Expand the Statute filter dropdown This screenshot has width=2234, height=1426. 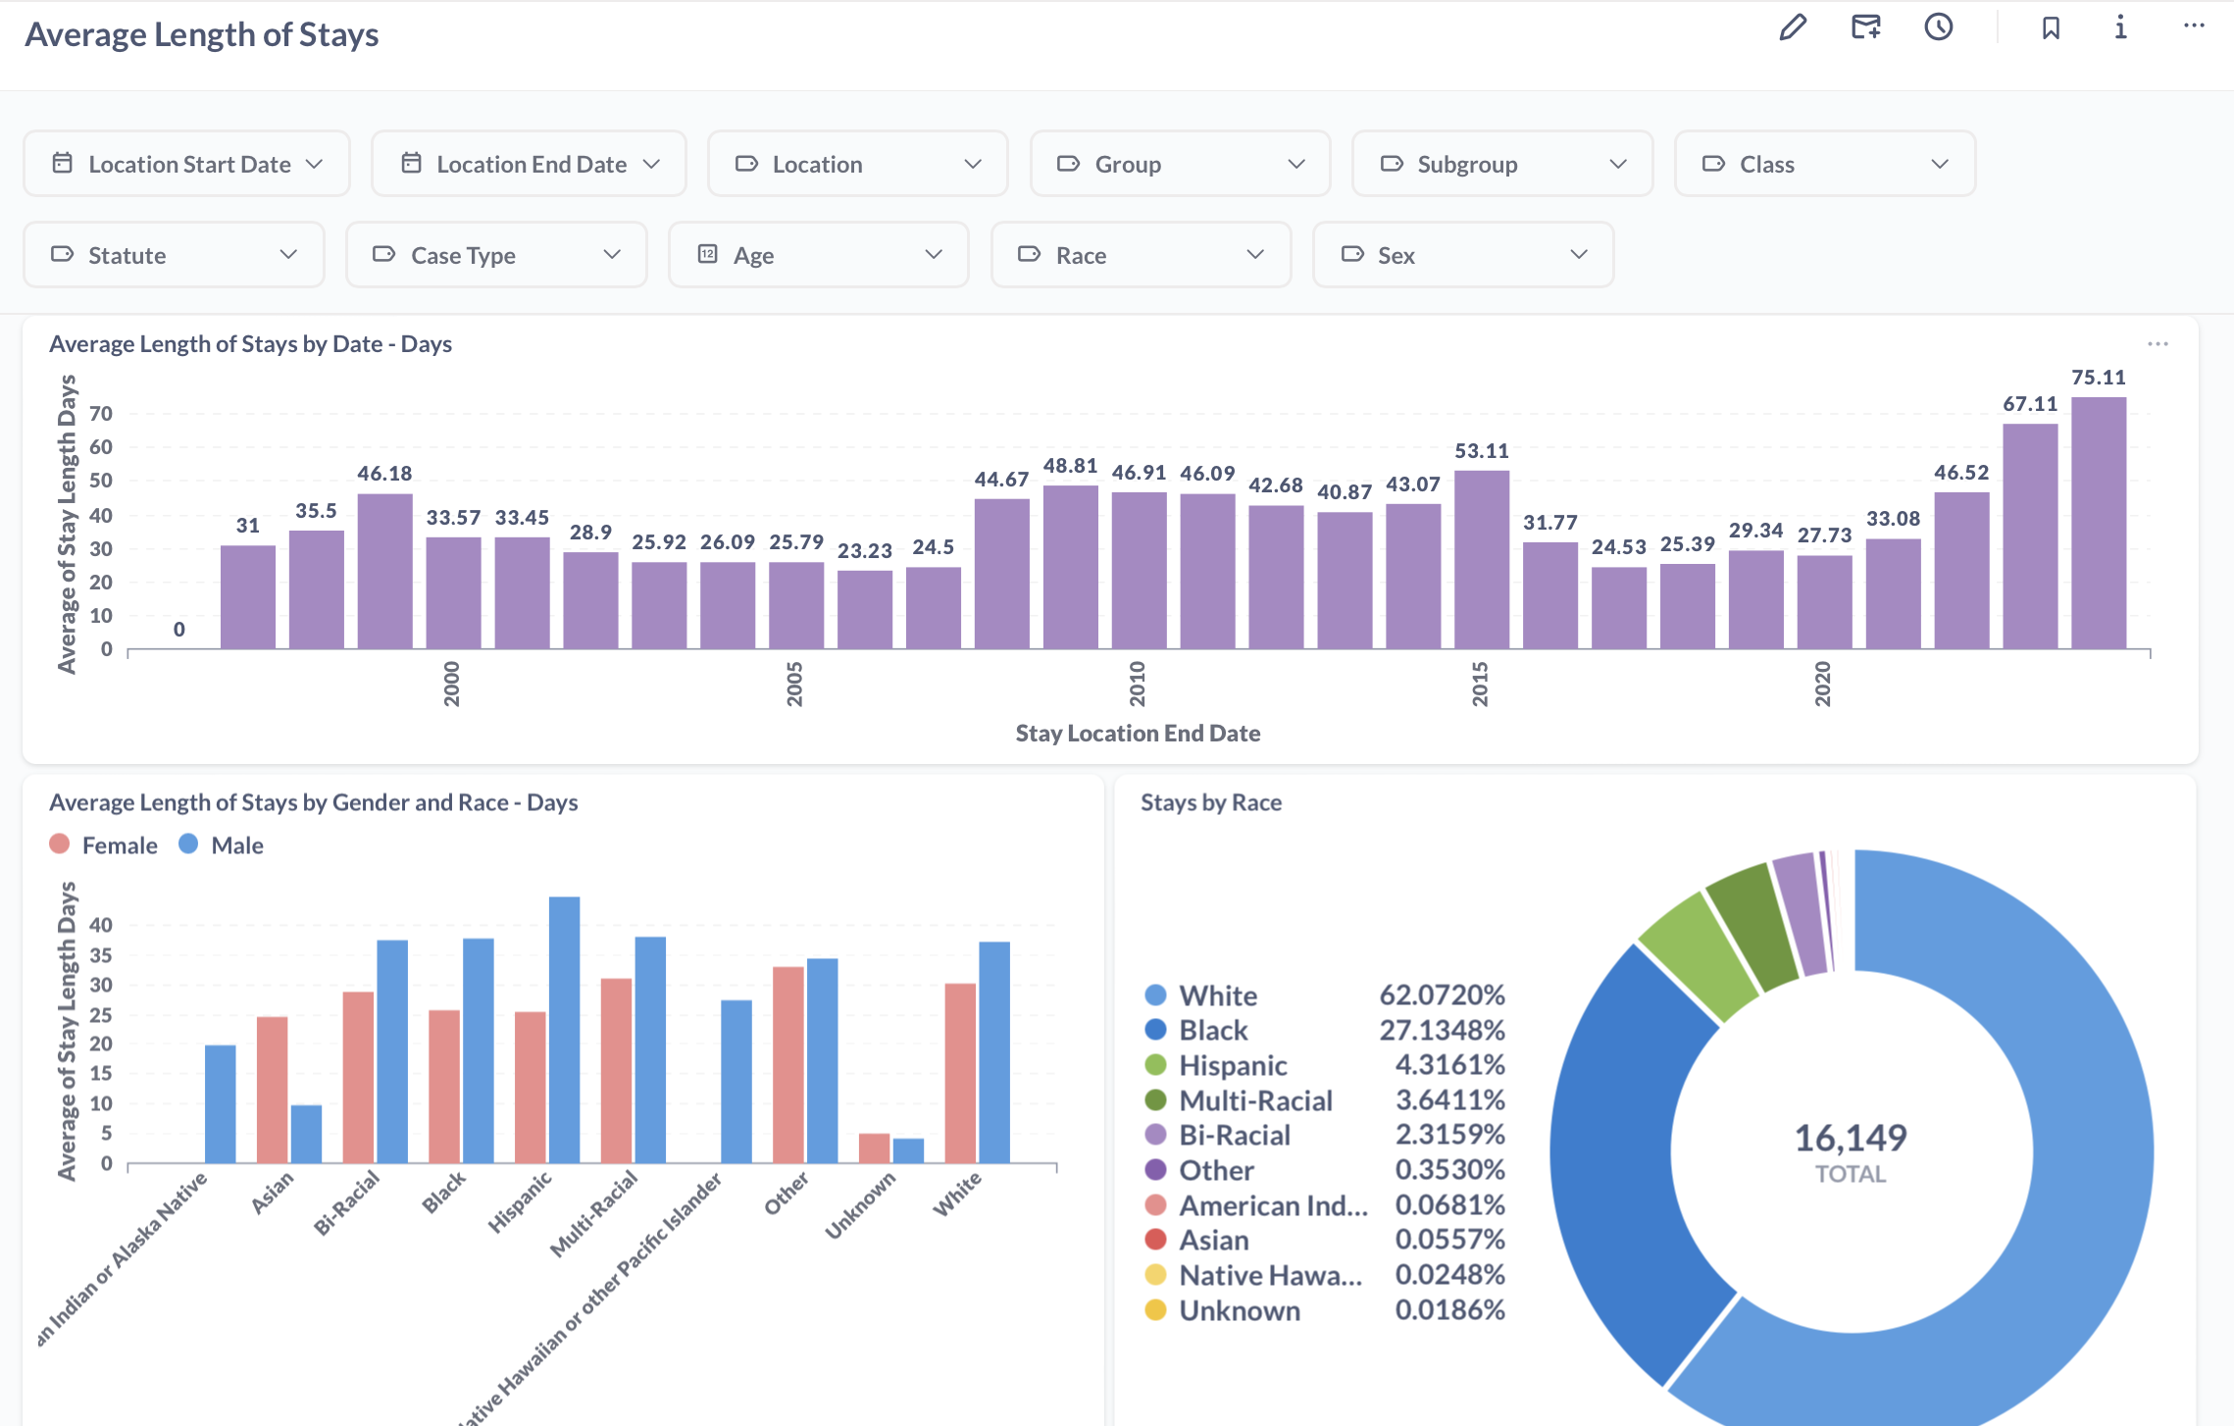pos(174,255)
